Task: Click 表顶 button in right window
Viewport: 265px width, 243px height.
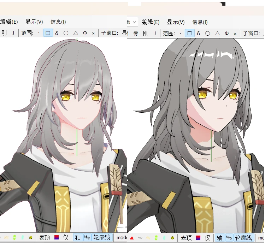Action: [186, 238]
